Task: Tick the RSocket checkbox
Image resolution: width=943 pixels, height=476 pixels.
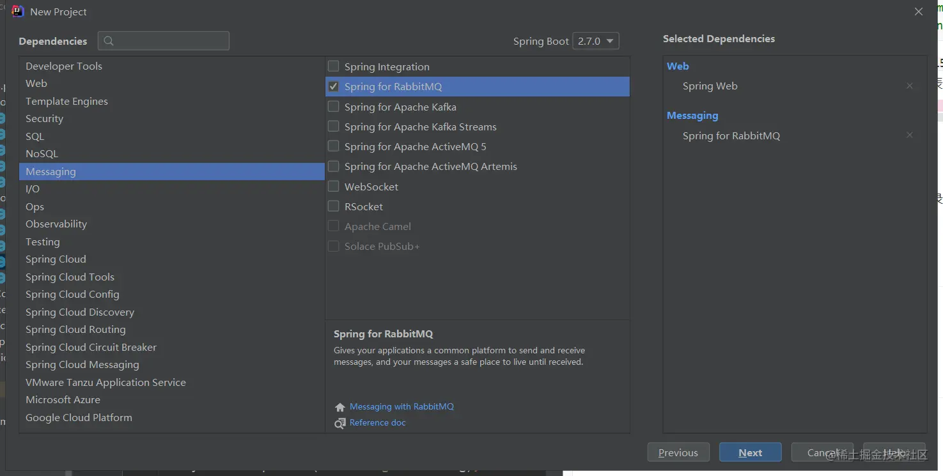Action: click(x=333, y=206)
